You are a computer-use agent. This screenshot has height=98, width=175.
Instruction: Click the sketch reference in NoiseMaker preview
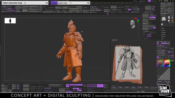coord(128,63)
